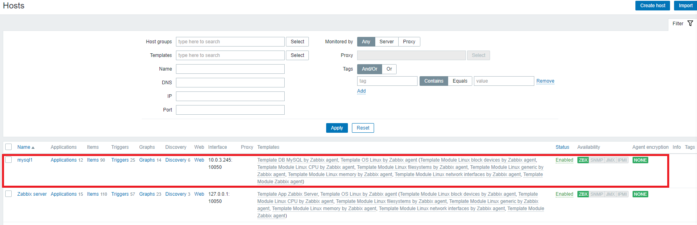Open the Zabbix server host
Screen dimensions: 697x225
32,194
